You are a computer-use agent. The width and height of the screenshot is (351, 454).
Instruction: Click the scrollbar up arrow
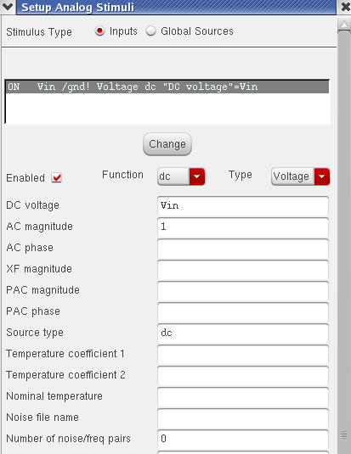coord(344,25)
